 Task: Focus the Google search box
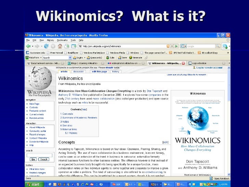pos(201,46)
